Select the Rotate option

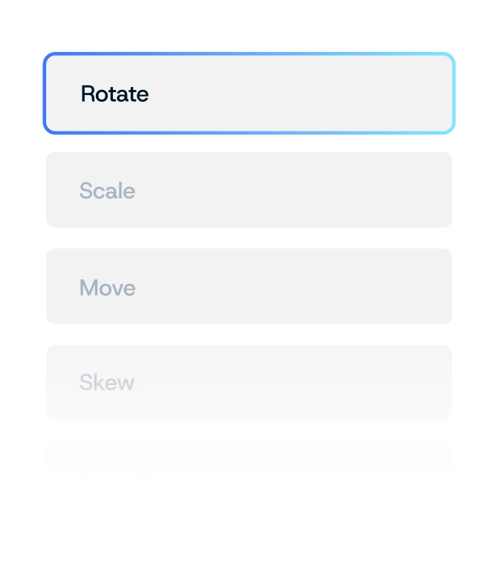coord(249,94)
